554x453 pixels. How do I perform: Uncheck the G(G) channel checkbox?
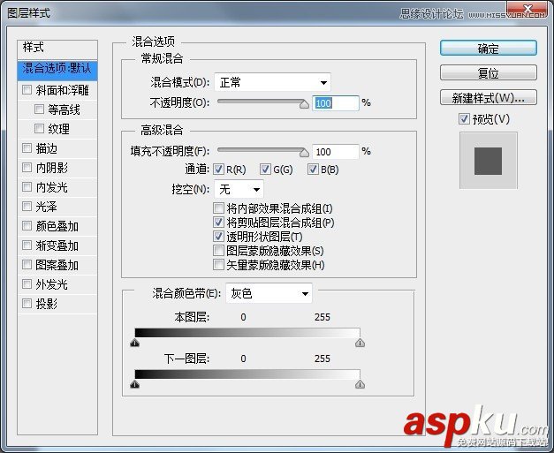[x=265, y=170]
